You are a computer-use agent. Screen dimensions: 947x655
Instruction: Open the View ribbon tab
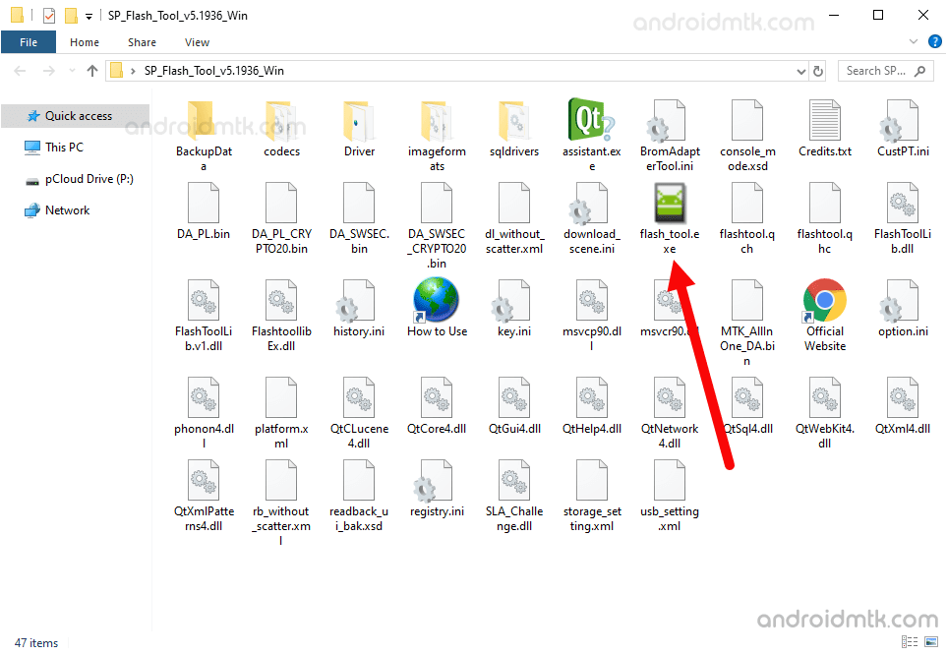[197, 42]
